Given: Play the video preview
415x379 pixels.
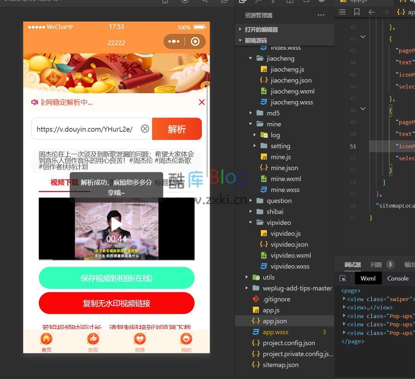Looking at the screenshot, I should tap(116, 224).
